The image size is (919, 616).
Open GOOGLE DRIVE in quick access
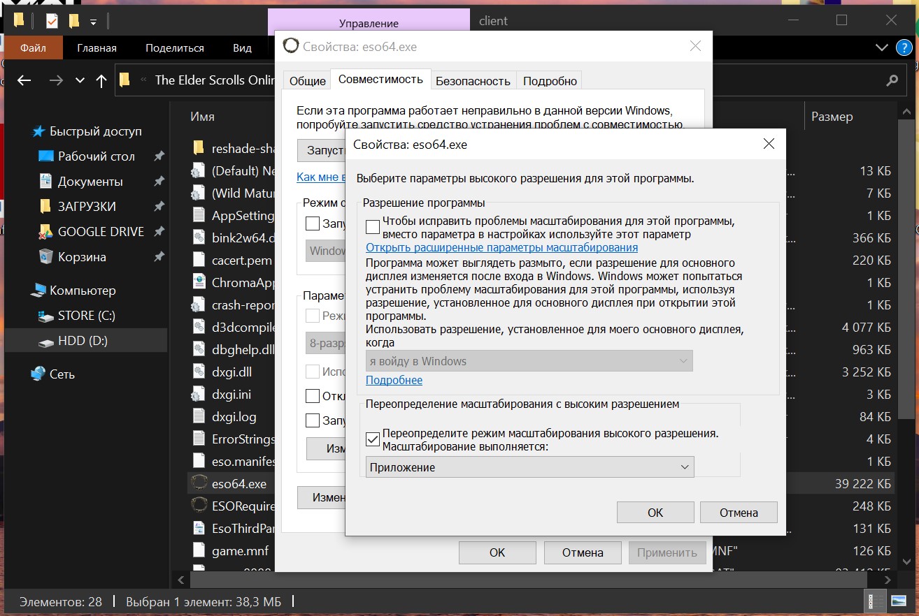tap(101, 232)
